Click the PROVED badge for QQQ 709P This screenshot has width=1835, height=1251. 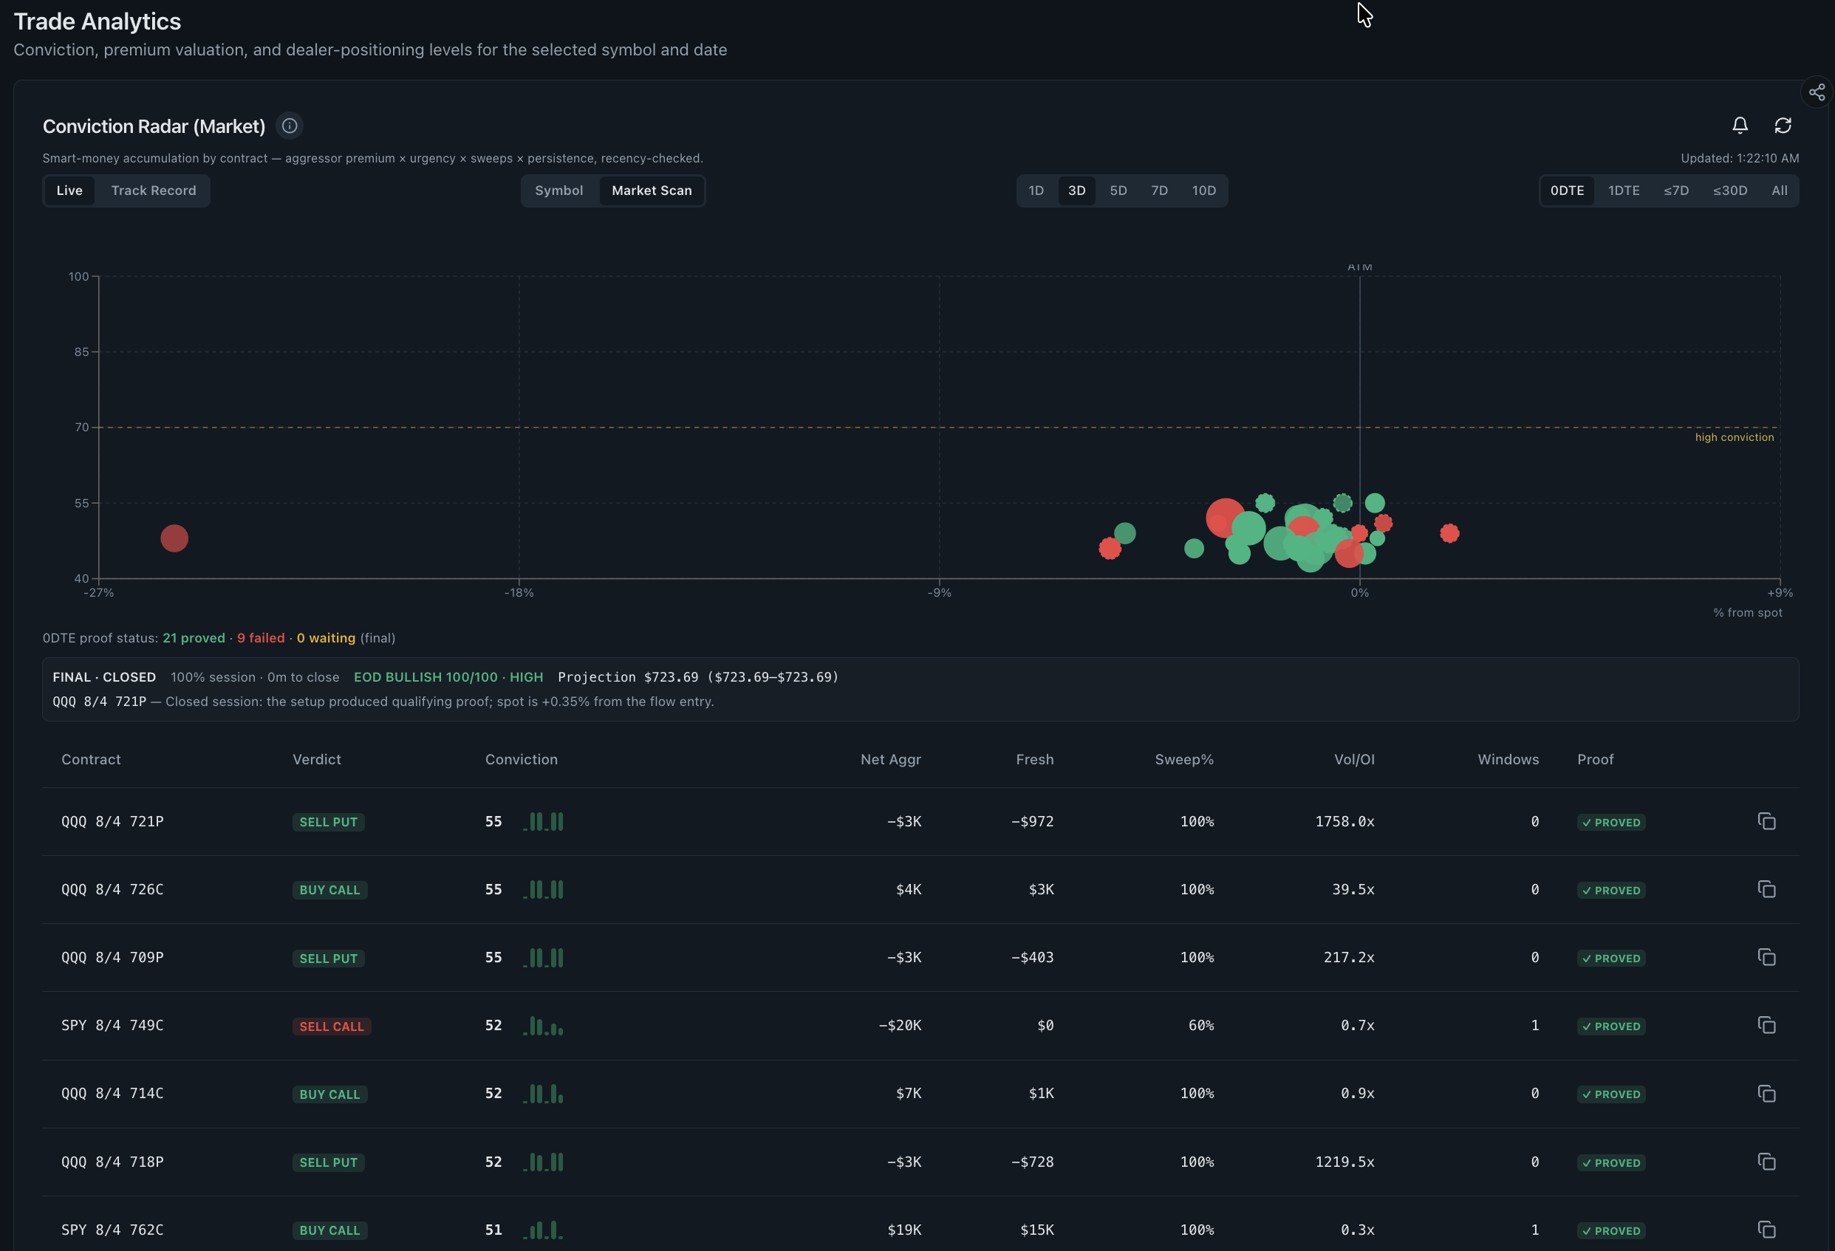tap(1610, 958)
